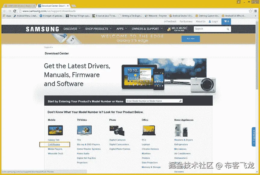Click the blue banner button for Galaxy S6 edge
The height and width of the screenshot is (175, 260).
point(191,39)
